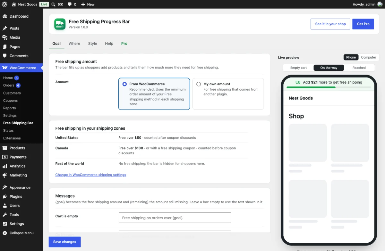Screen dimensions: 385x251
Task: Open the Pro tab
Action: point(124,44)
